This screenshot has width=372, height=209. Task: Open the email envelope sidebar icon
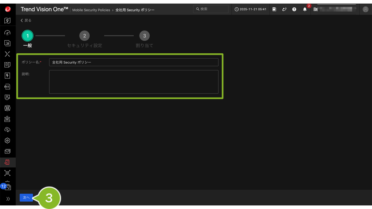click(x=8, y=151)
